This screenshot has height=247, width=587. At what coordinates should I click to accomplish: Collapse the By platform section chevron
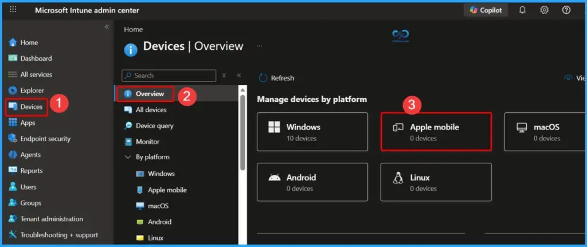[128, 157]
